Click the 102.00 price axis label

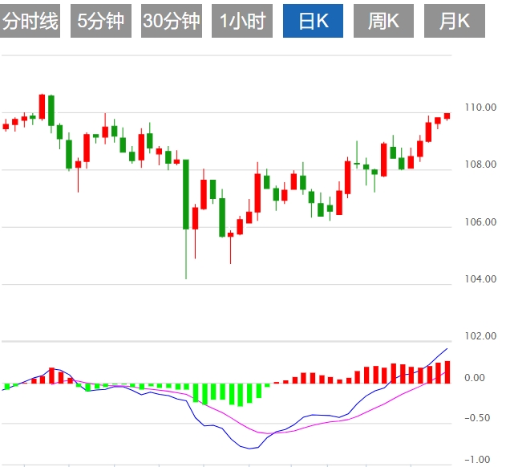480,336
